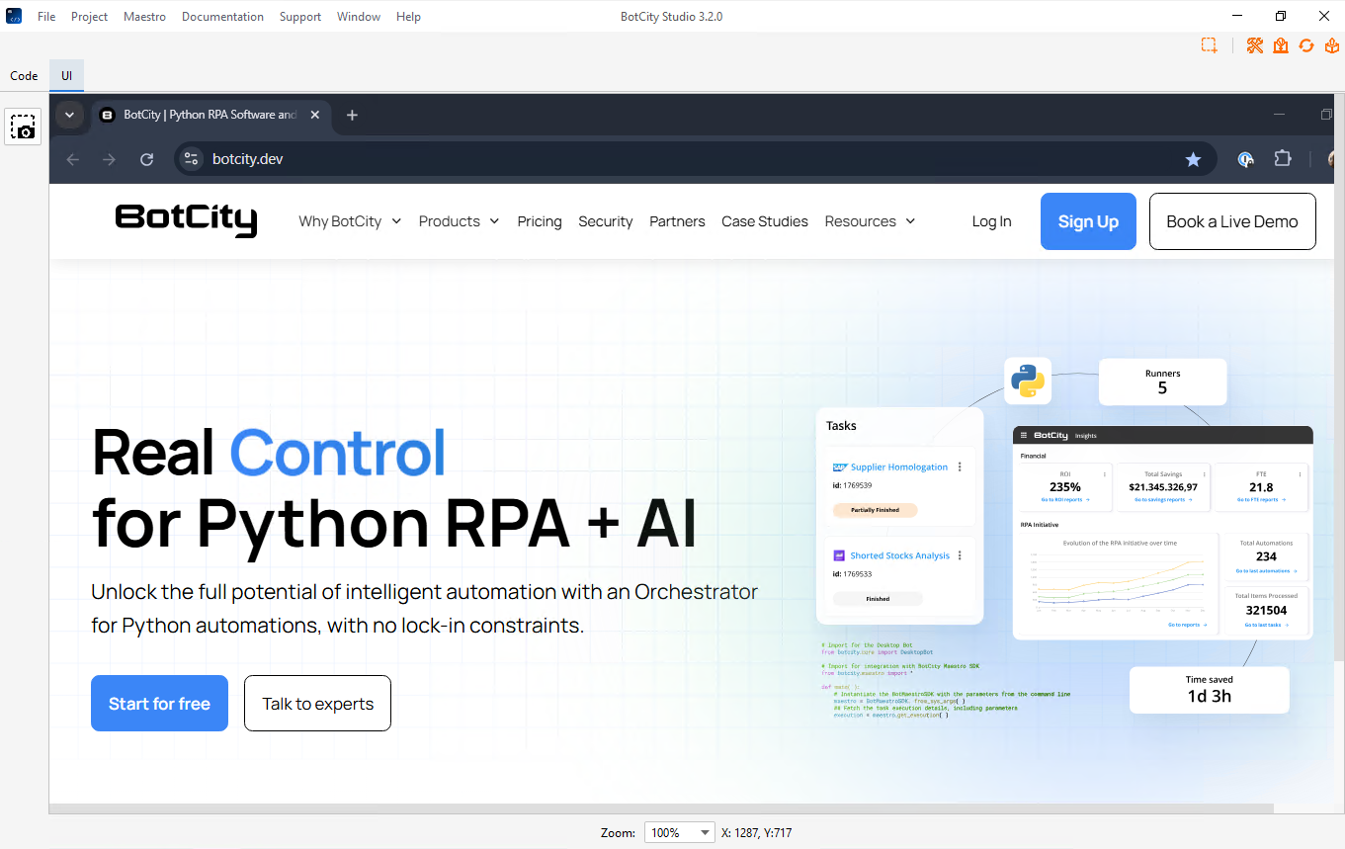
Task: Open the Documentation menu
Action: [x=222, y=17]
